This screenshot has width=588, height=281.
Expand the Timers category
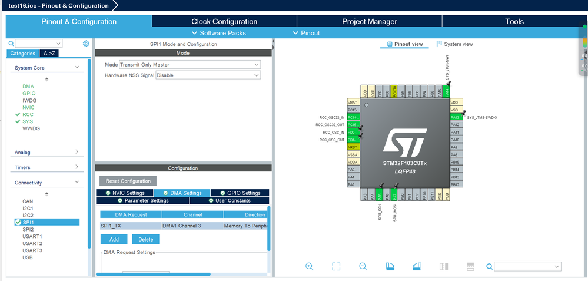click(x=77, y=167)
